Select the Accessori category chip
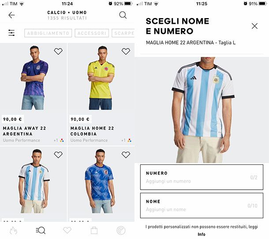 pyautogui.click(x=92, y=33)
